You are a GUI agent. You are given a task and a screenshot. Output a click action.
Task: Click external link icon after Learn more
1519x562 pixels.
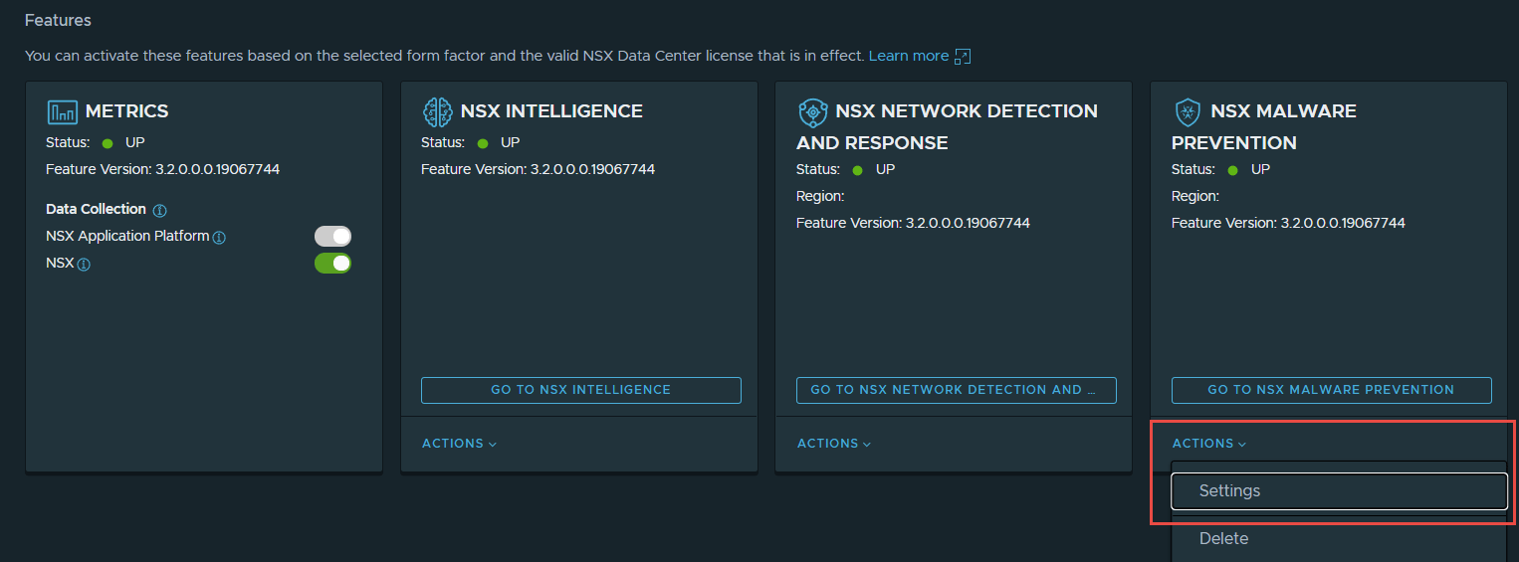963,57
